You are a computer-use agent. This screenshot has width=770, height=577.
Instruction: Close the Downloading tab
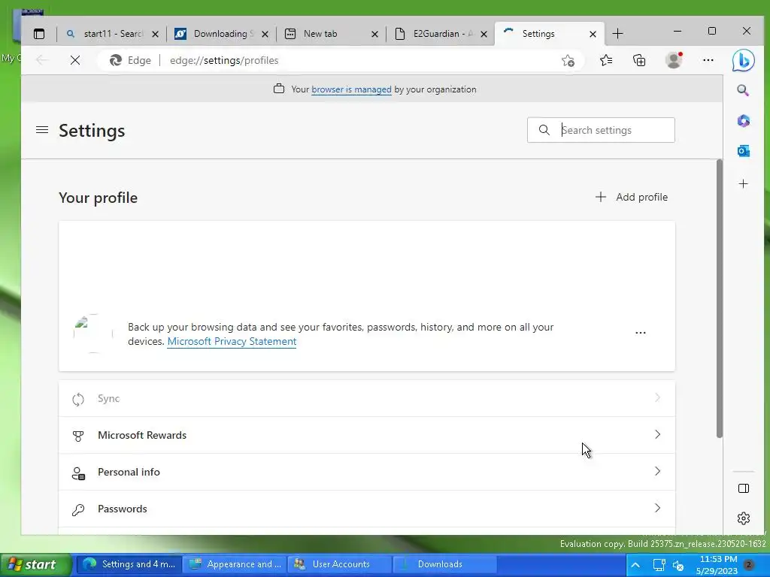tap(265, 35)
